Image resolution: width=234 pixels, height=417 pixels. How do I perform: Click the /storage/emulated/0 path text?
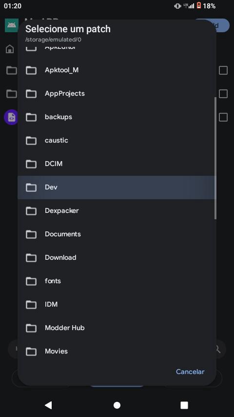click(53, 40)
